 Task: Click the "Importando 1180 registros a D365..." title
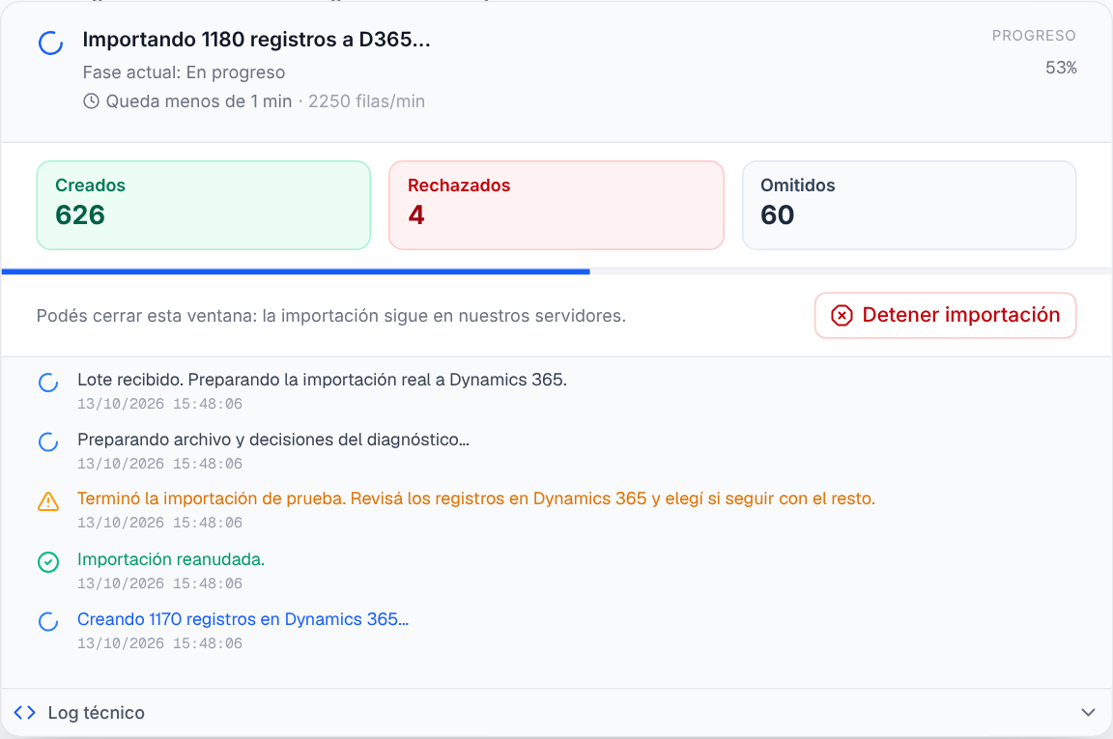coord(256,40)
